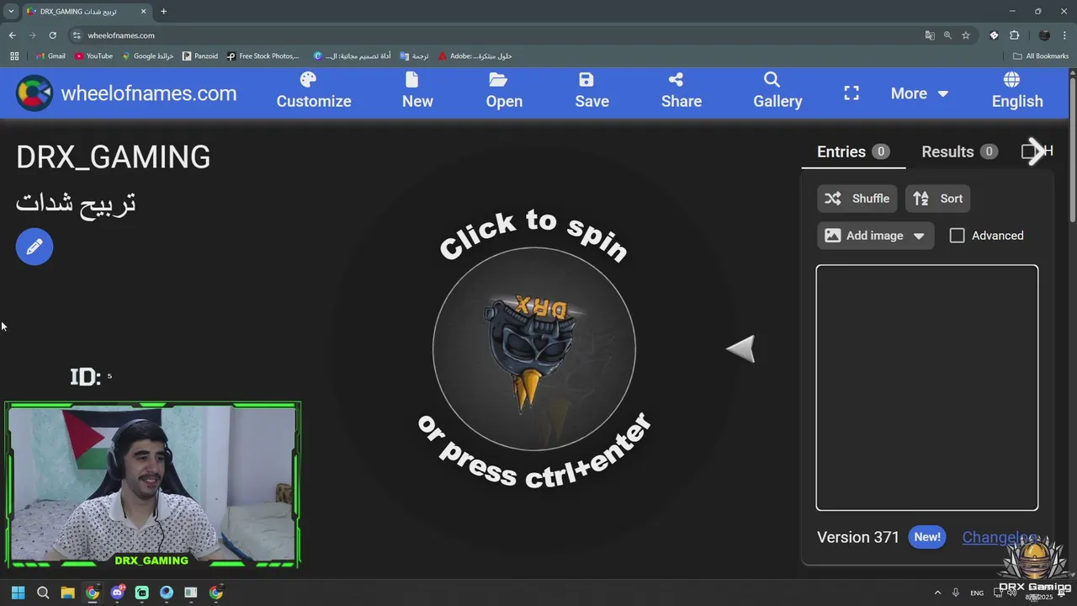The image size is (1077, 606).
Task: Open the All Bookmarks folder
Action: click(1041, 56)
